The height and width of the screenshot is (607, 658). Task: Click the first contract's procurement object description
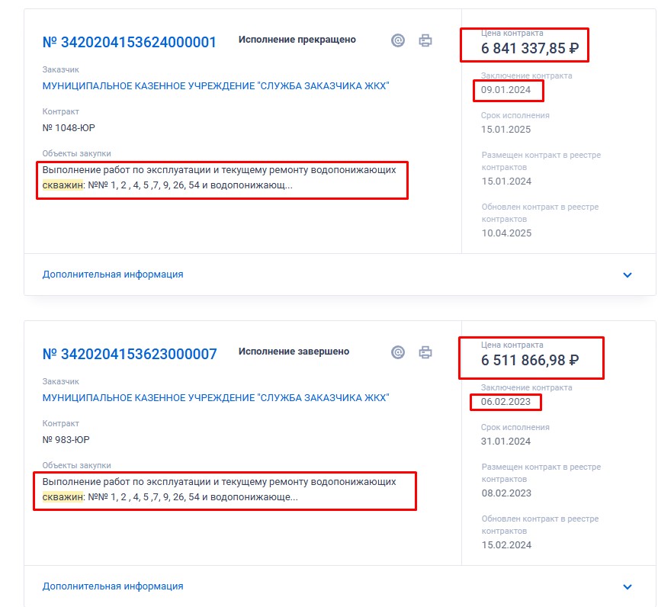(220, 178)
